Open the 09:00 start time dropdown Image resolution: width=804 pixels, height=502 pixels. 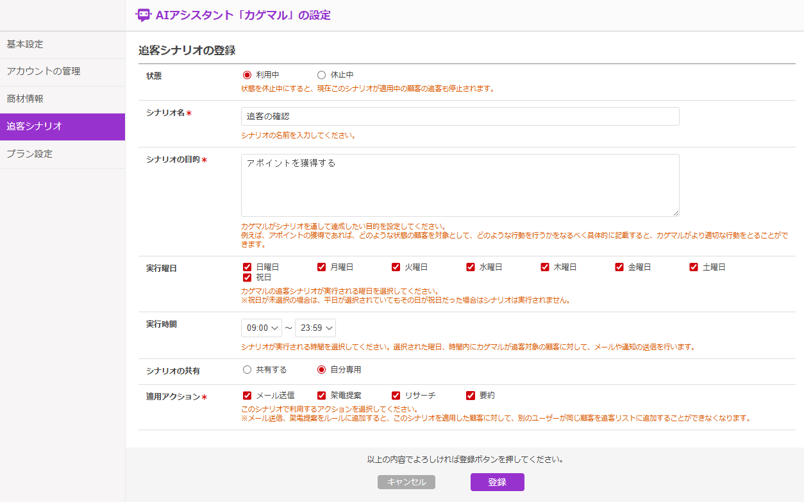coord(261,328)
